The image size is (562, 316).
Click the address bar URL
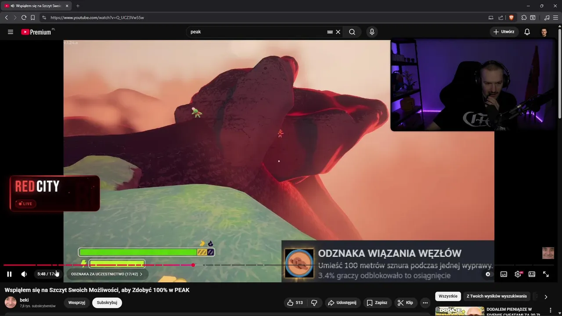(97, 18)
